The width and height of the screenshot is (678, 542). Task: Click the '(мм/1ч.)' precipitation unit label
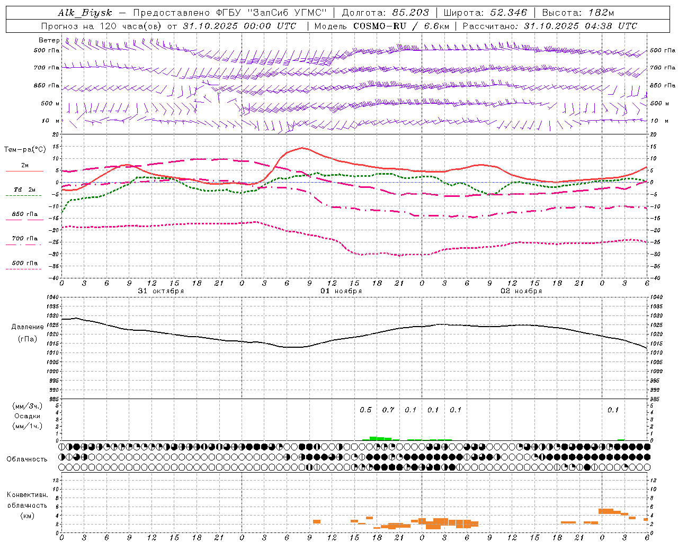pos(28,426)
